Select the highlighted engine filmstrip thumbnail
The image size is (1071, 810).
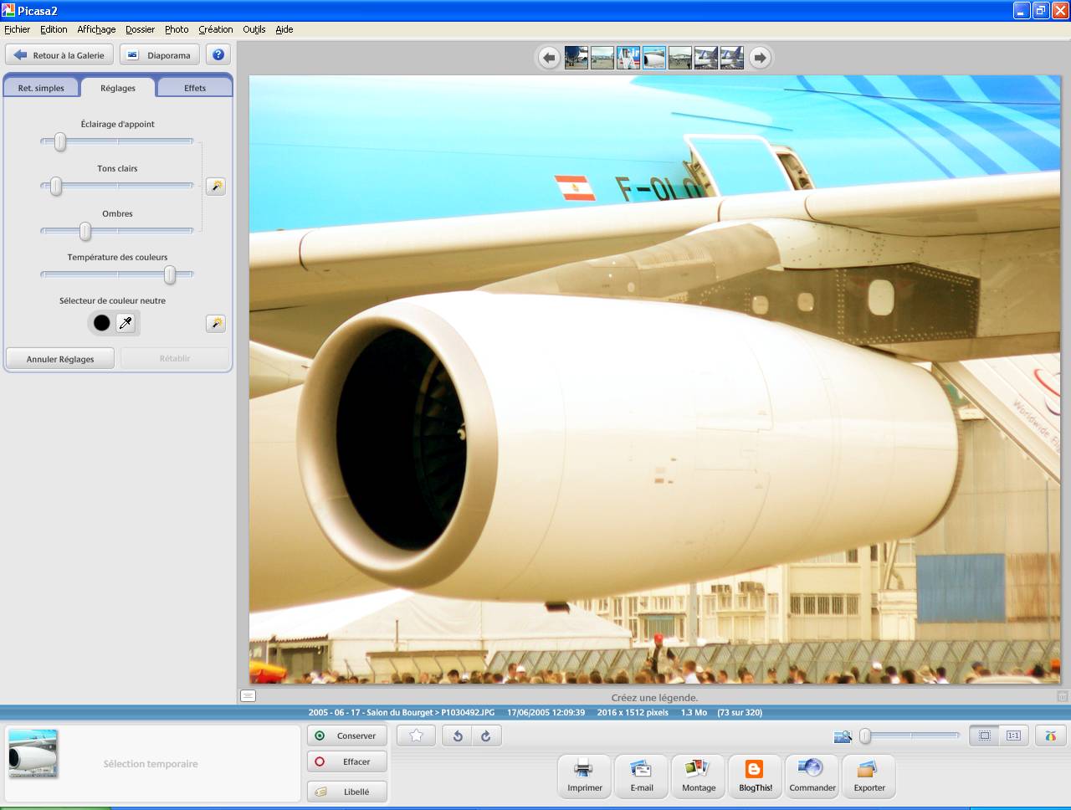tap(654, 58)
